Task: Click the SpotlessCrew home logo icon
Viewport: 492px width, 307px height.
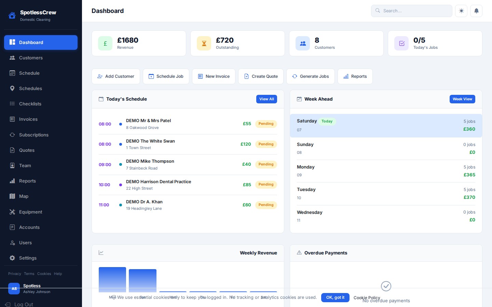Action: (12, 15)
